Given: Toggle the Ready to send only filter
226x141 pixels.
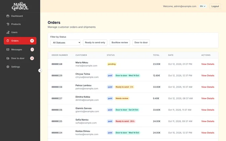Looking at the screenshot, I should click(x=95, y=43).
